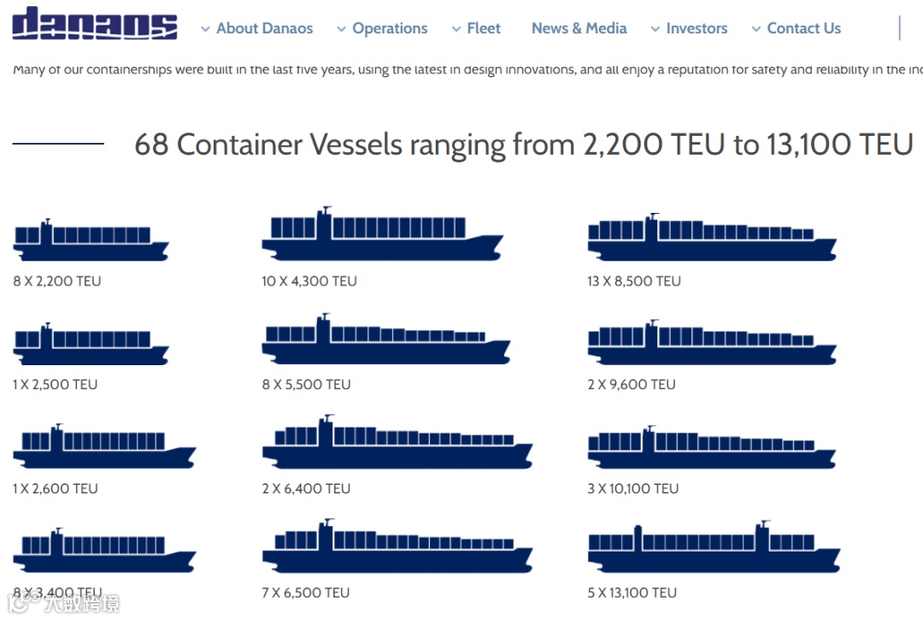Screen dimensions: 923x620
Task: Click the 2 X 9,600 TEU vessel icon
Action: 711,343
